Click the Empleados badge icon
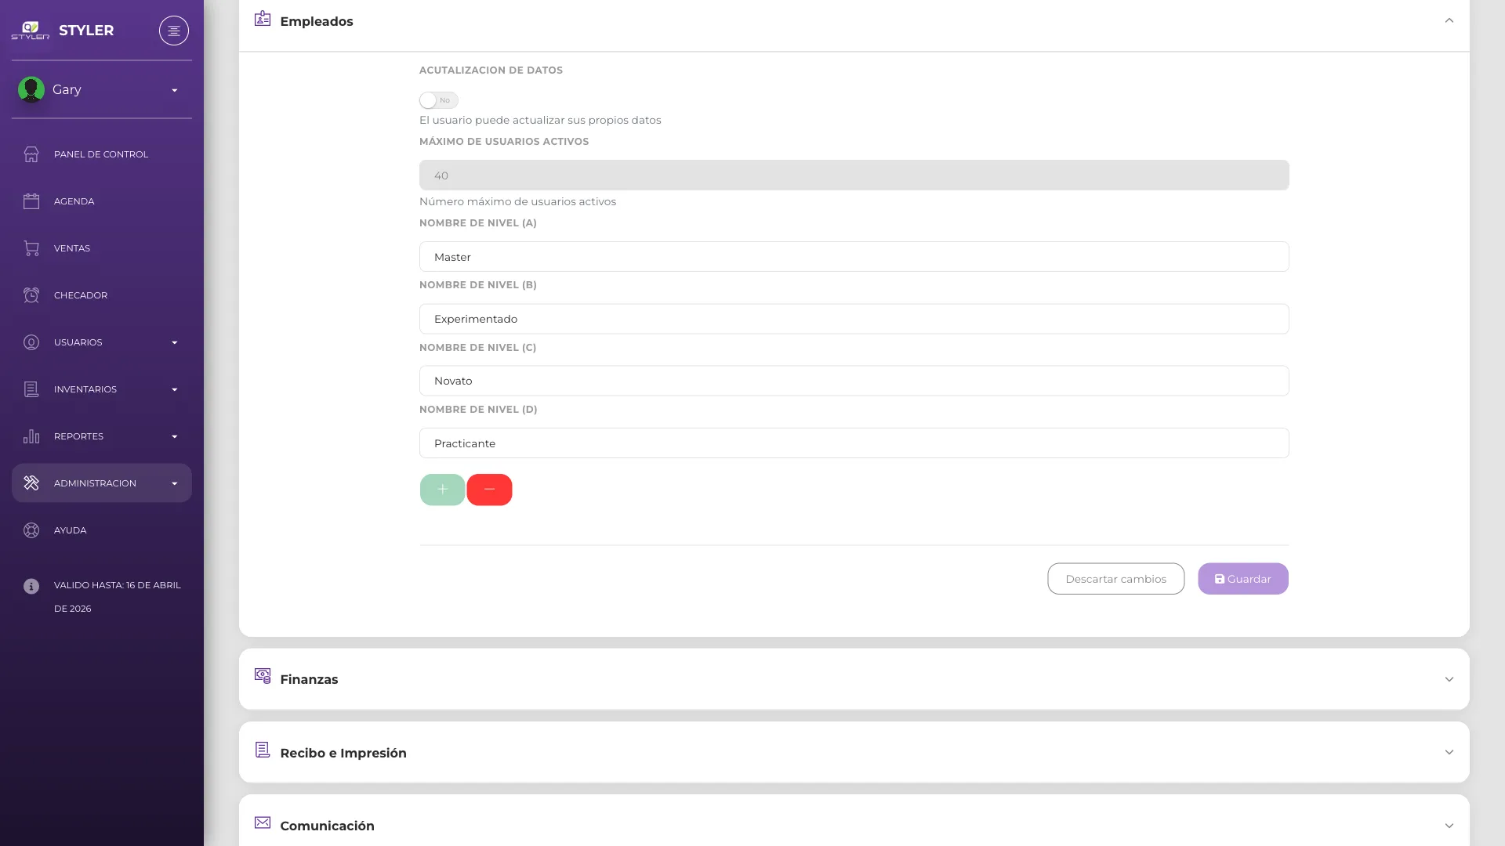This screenshot has height=846, width=1505. 263,19
